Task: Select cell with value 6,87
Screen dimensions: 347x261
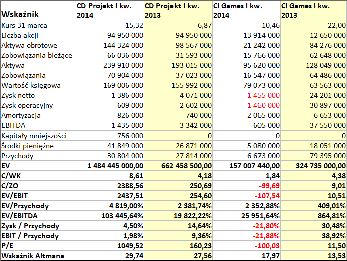Action: tap(178, 25)
